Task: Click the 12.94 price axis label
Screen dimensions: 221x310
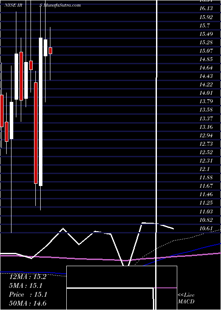Action: (206, 136)
